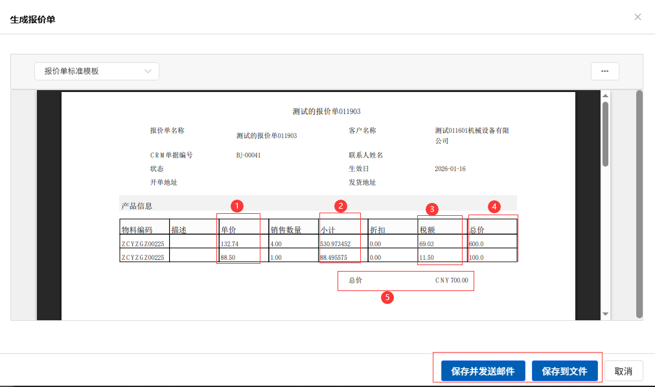The height and width of the screenshot is (387, 655).
Task: Click the 保存到文件 button
Action: click(x=564, y=371)
